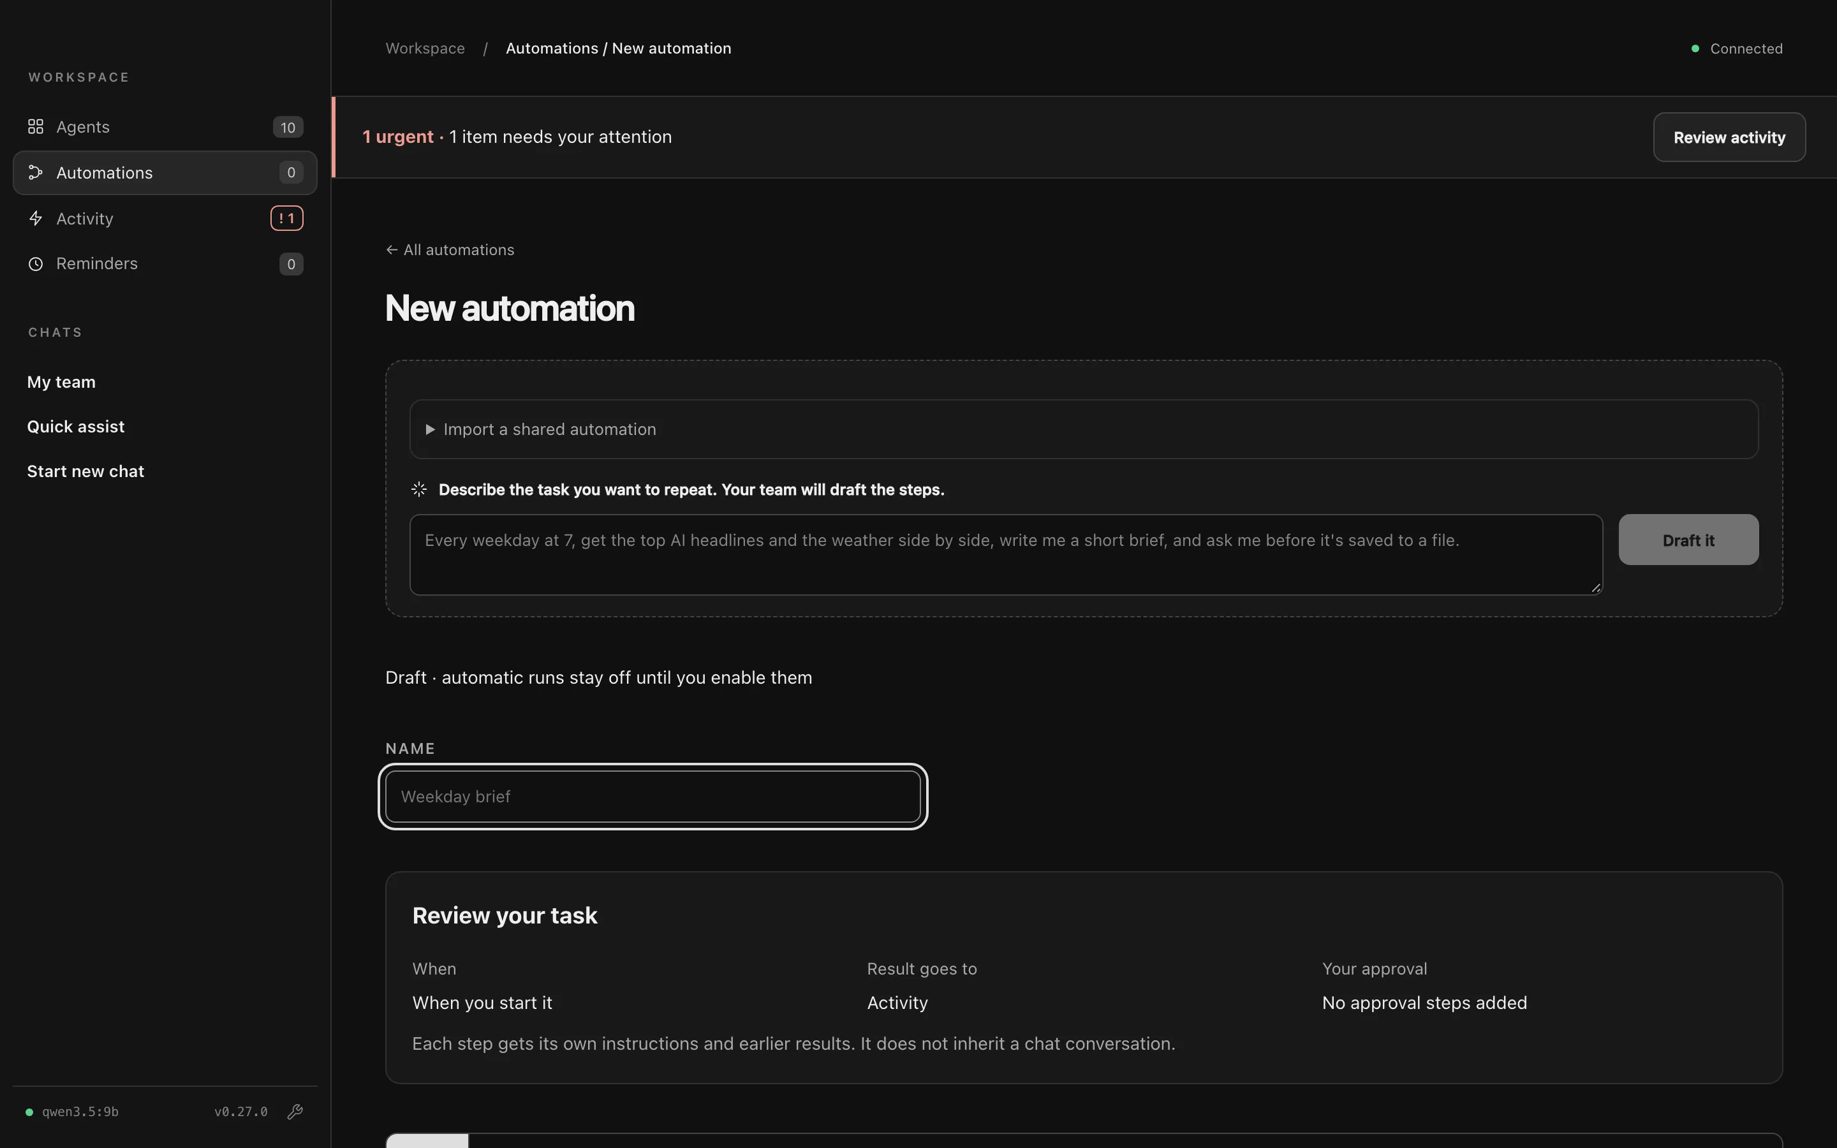Open Reminders in the sidebar

[165, 264]
